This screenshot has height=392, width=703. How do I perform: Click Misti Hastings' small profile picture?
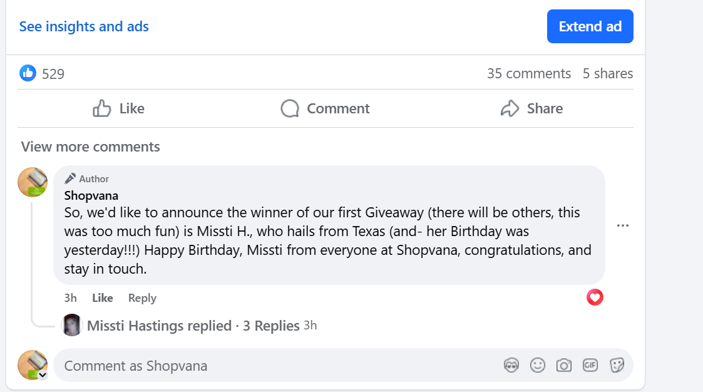click(x=72, y=325)
